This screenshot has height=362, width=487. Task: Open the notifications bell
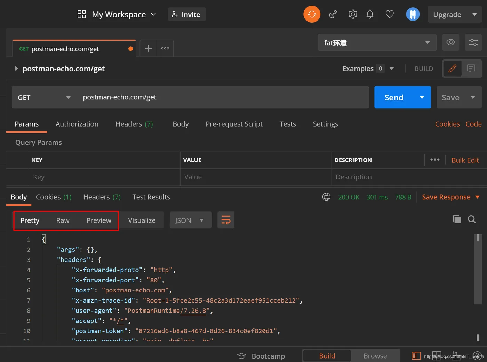click(x=370, y=14)
